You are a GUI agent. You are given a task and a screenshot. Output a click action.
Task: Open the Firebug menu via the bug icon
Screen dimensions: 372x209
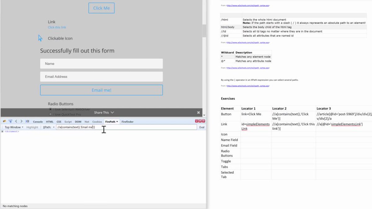point(4,121)
